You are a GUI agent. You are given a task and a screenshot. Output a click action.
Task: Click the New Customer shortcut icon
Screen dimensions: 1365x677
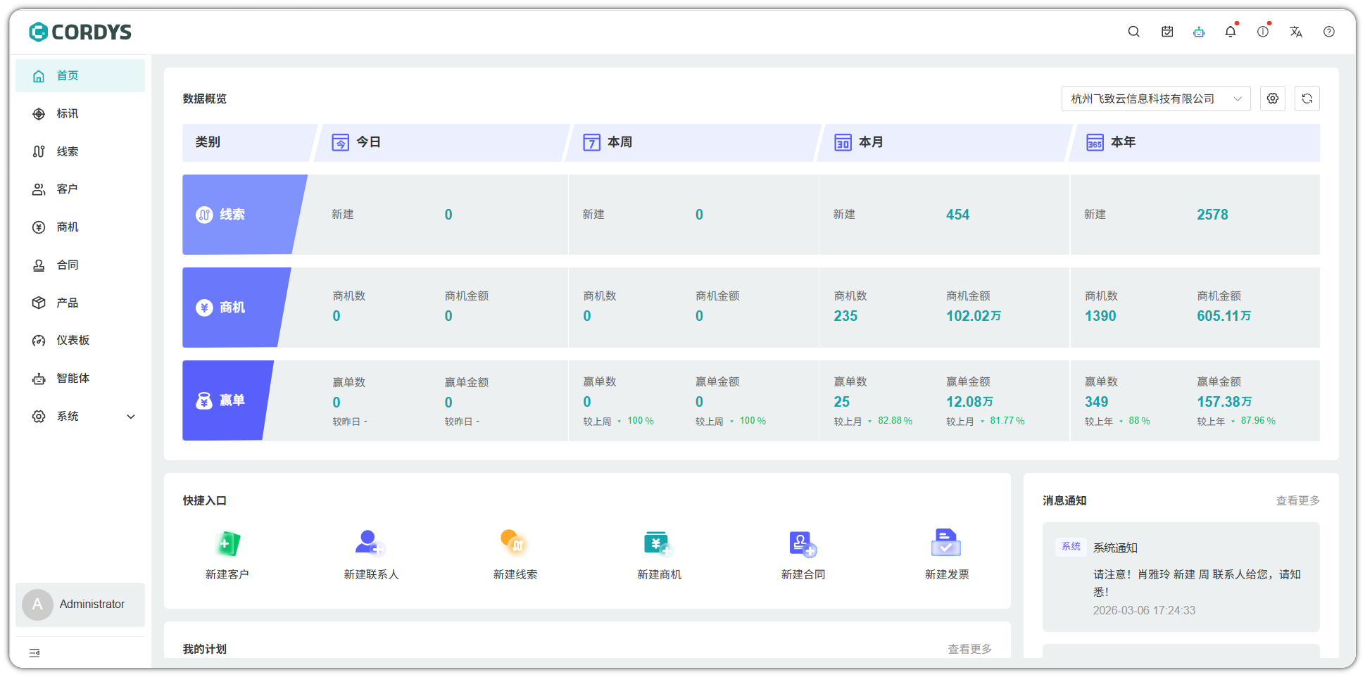pos(227,544)
